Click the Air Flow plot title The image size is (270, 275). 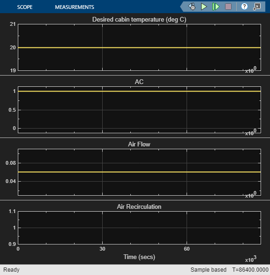click(x=139, y=144)
